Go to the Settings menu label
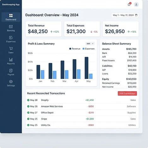This screenshot has height=148, width=148. [x=11, y=86]
